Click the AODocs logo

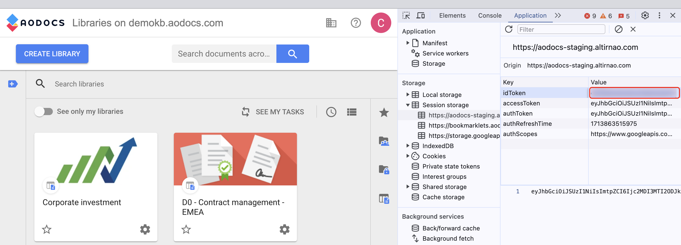(x=35, y=23)
